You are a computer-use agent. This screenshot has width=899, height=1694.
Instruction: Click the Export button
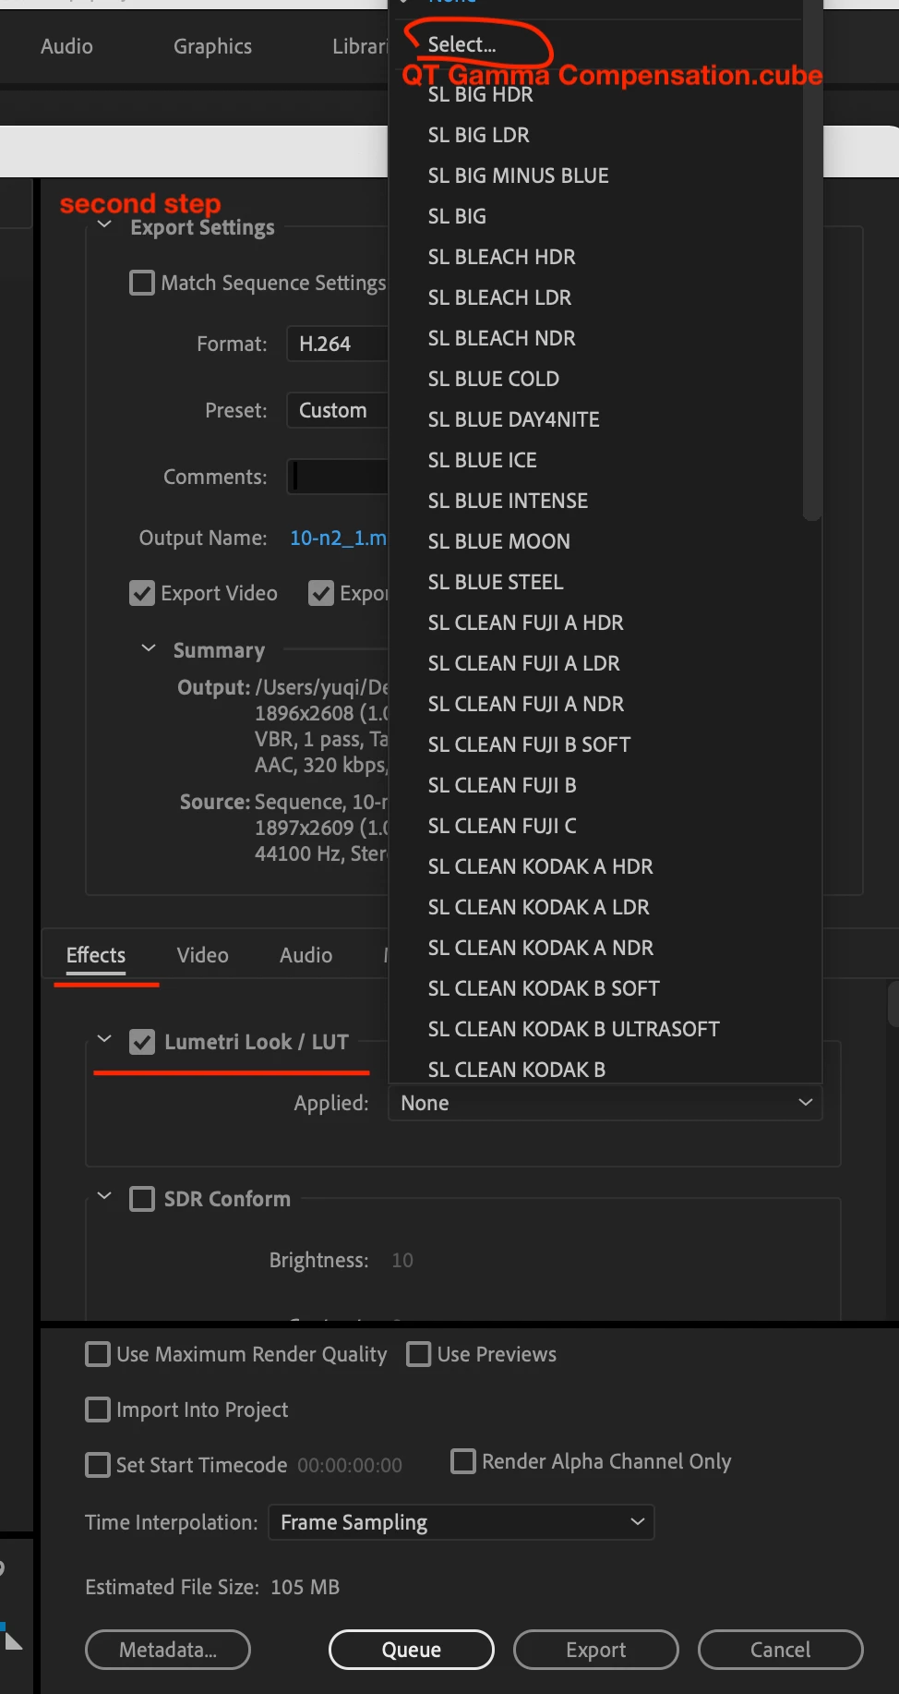coord(596,1650)
